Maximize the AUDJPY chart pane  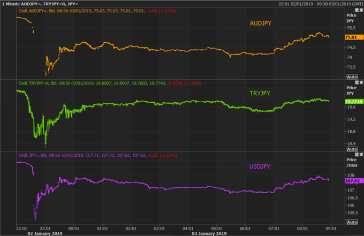click(x=357, y=10)
